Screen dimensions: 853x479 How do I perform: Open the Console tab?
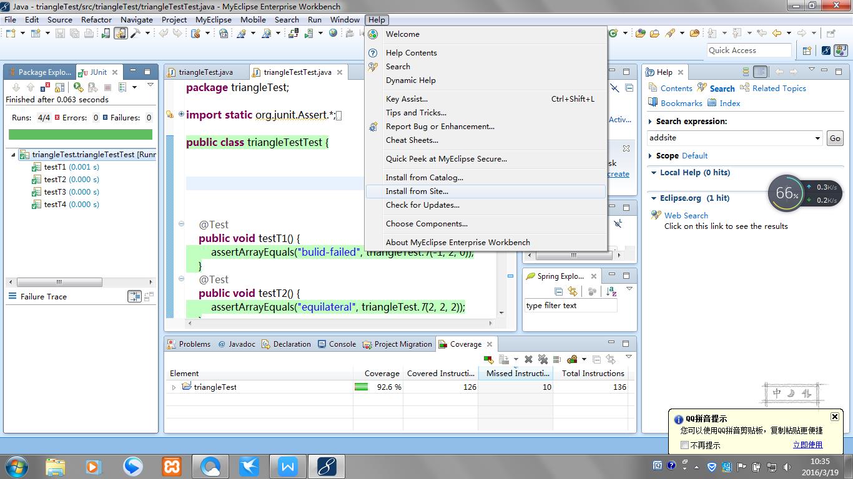click(337, 344)
